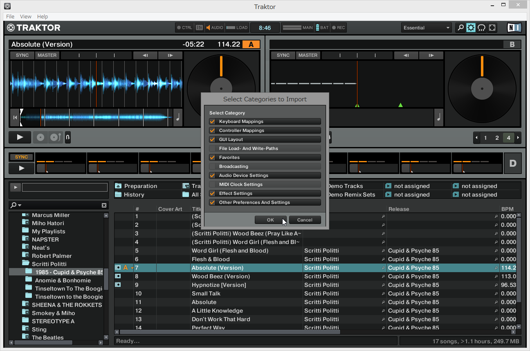Set Deck A as MASTER

(47, 55)
